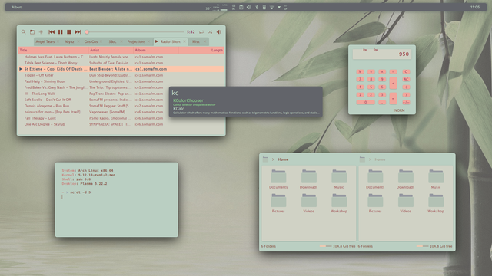Screen dimensions: 492x276
Task: Toggle repeat mode in the player
Action: click(201, 32)
